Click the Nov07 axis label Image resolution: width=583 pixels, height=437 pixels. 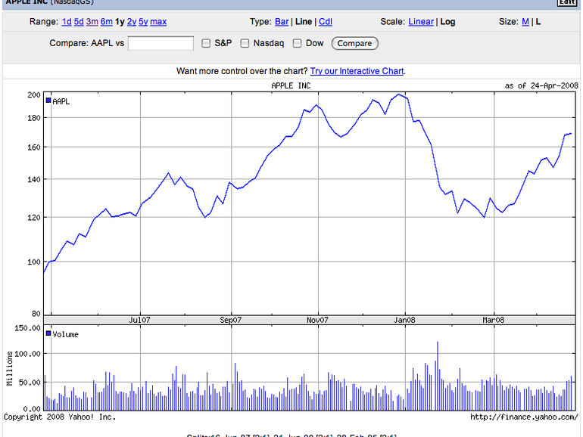click(317, 320)
